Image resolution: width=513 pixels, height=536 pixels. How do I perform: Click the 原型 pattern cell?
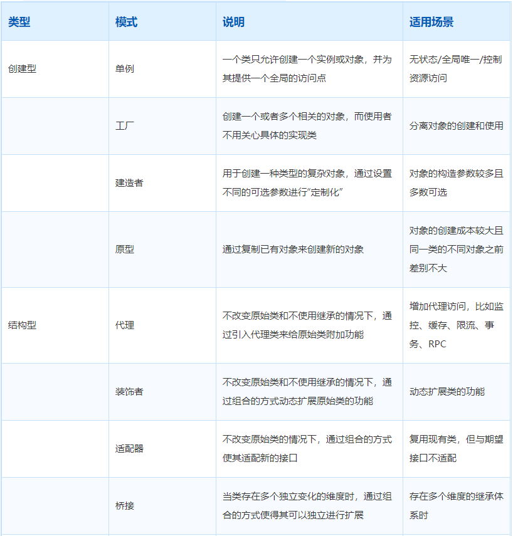[125, 249]
